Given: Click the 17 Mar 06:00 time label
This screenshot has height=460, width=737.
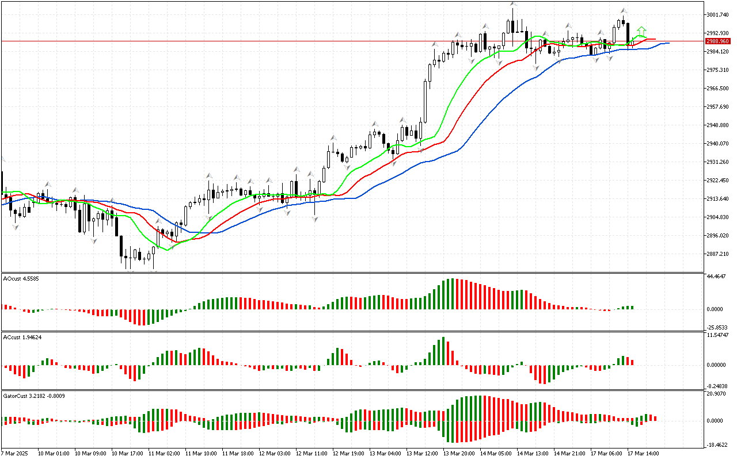Looking at the screenshot, I should (606, 453).
